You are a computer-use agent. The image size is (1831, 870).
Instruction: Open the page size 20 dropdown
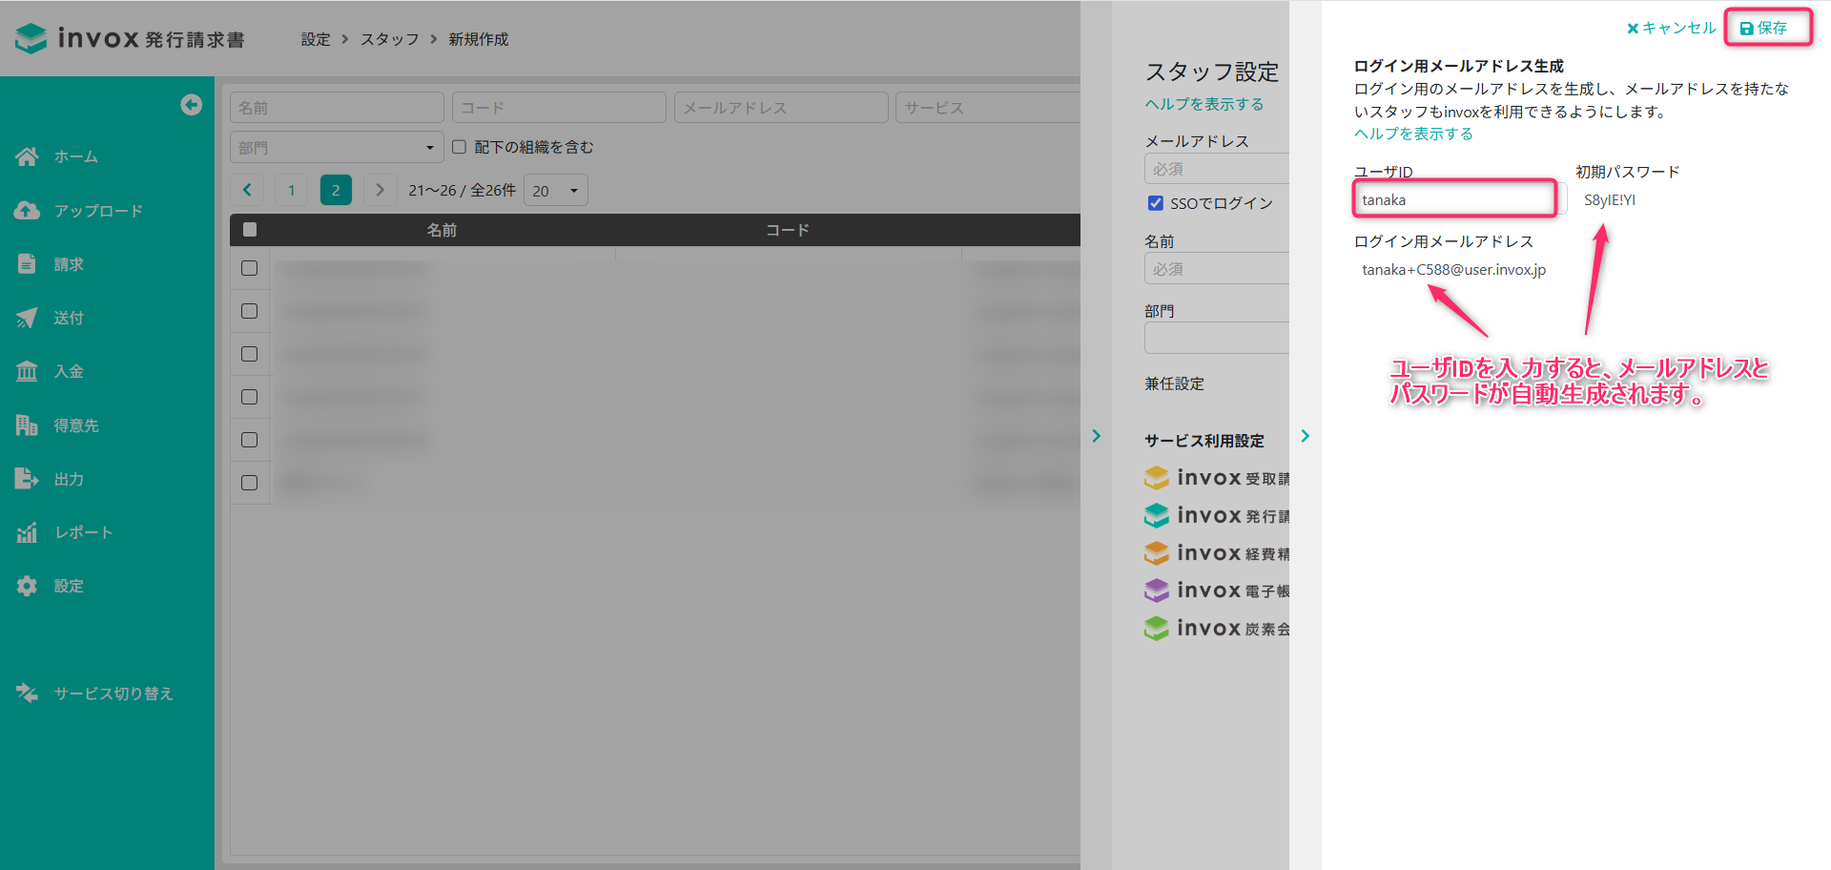555,190
